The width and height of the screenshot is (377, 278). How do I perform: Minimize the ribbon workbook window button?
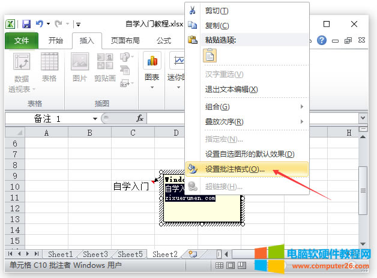click(x=335, y=41)
